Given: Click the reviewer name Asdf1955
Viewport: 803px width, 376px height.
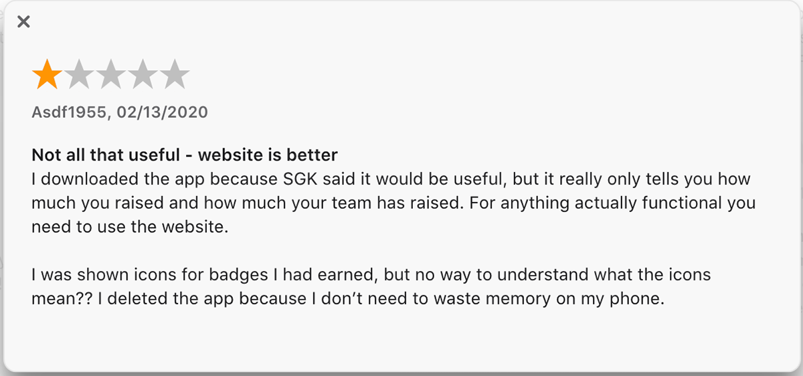Looking at the screenshot, I should tap(70, 112).
